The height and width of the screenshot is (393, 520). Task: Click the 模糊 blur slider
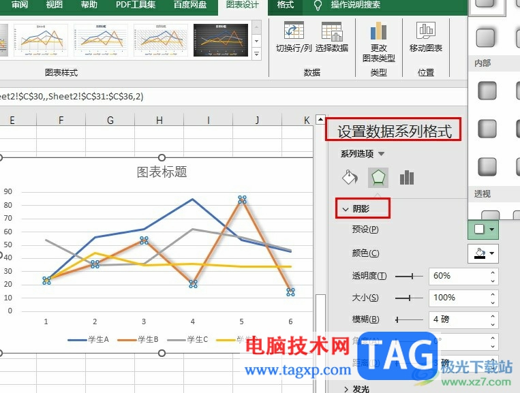pyautogui.click(x=409, y=319)
